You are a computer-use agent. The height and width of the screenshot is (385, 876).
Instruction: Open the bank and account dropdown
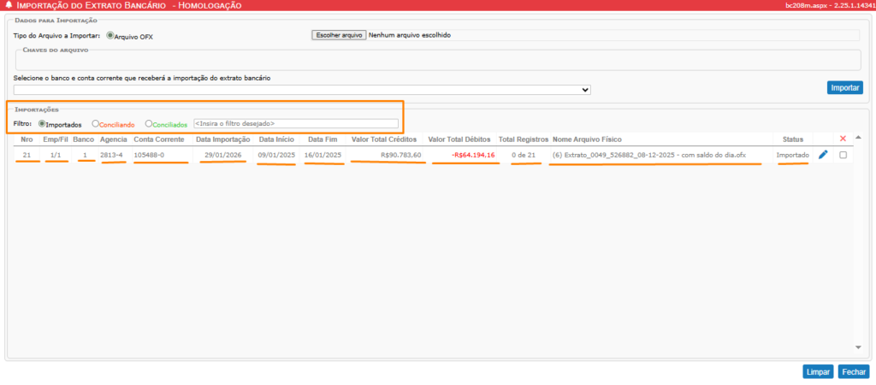302,89
